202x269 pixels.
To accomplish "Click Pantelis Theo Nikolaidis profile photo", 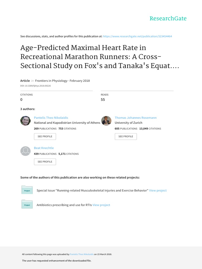I will (x=26, y=121).
